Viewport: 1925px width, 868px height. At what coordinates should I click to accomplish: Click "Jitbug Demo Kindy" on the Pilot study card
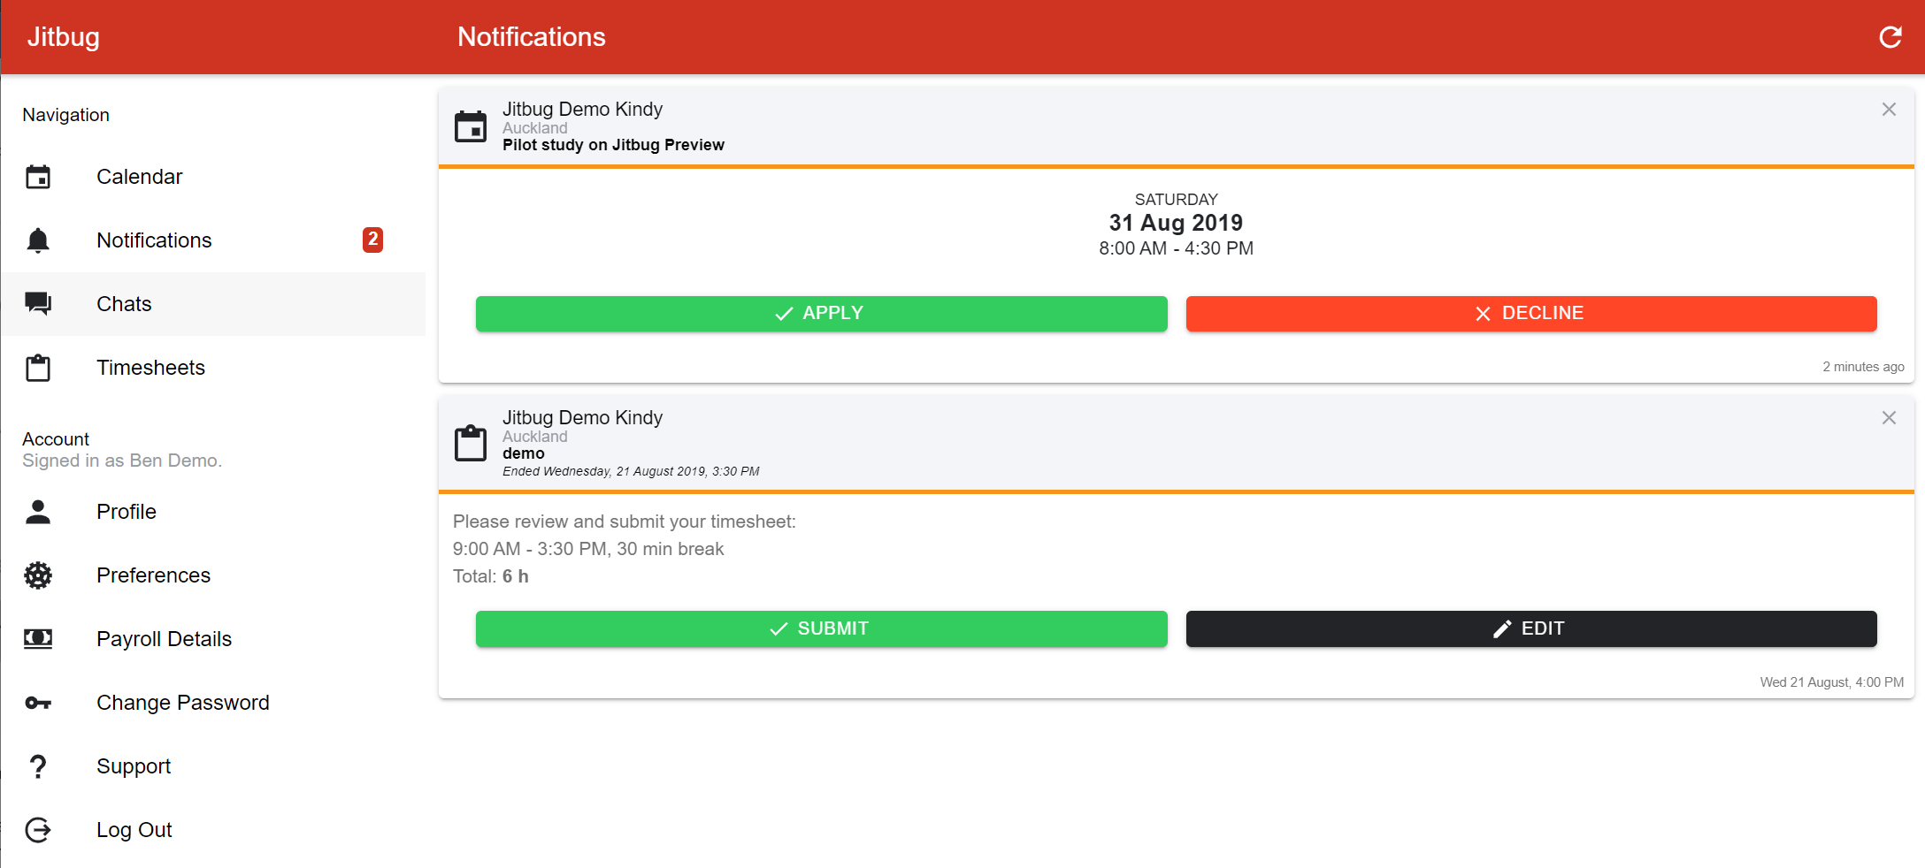(x=582, y=109)
